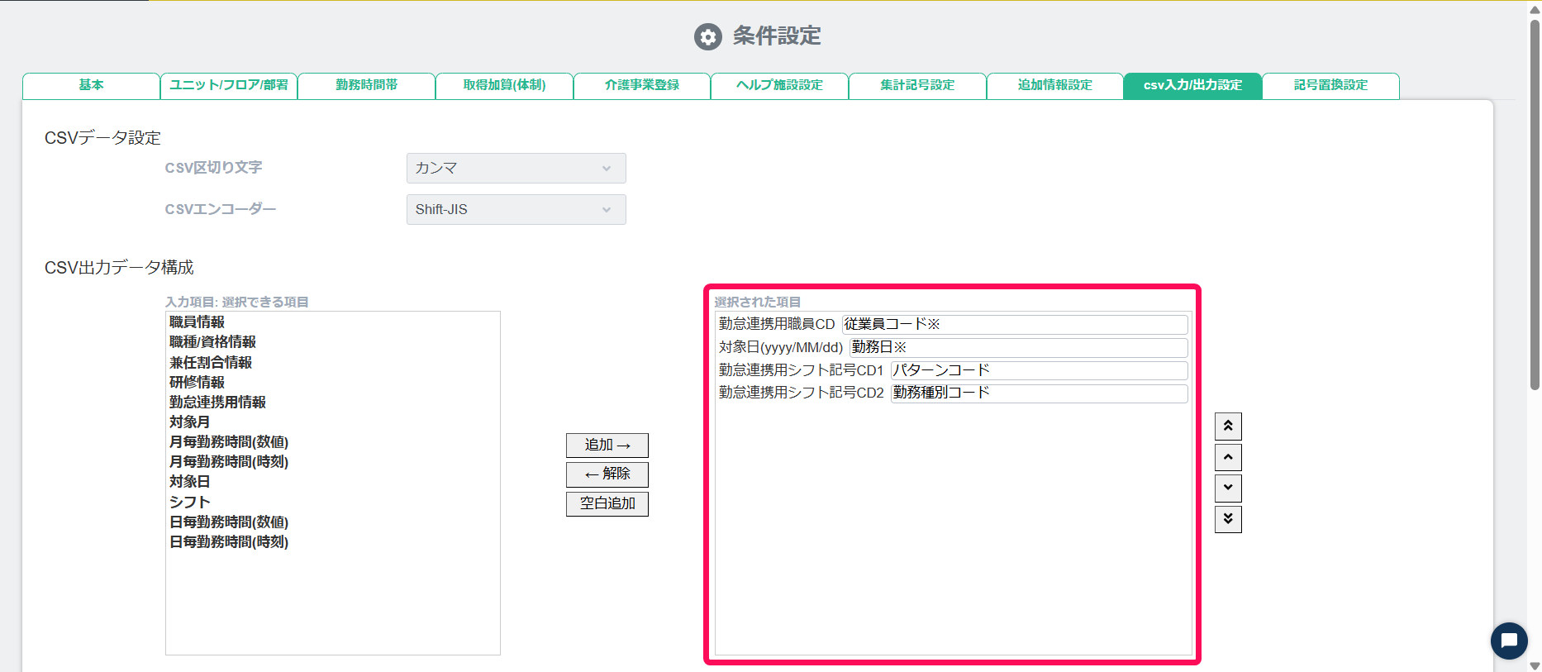The image size is (1542, 672).
Task: Select 職員情報 in the input items list
Action: (x=197, y=322)
